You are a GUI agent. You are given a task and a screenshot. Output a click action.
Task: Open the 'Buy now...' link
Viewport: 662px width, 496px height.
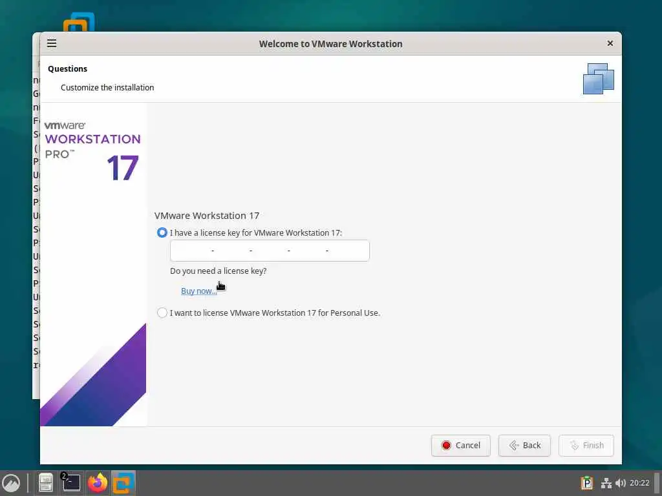pyautogui.click(x=199, y=291)
